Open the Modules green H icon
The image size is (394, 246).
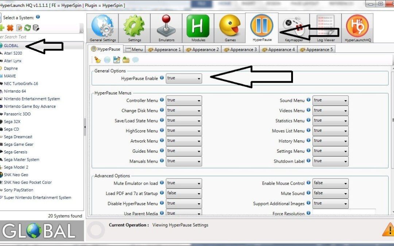click(198, 28)
